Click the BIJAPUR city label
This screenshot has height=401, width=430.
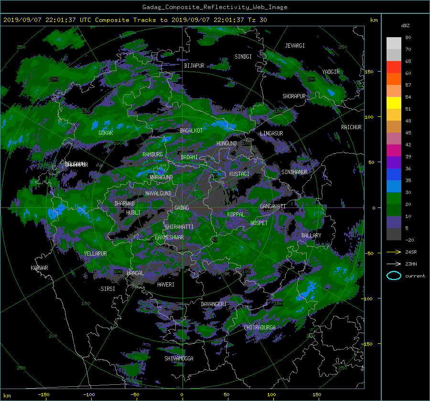point(194,66)
